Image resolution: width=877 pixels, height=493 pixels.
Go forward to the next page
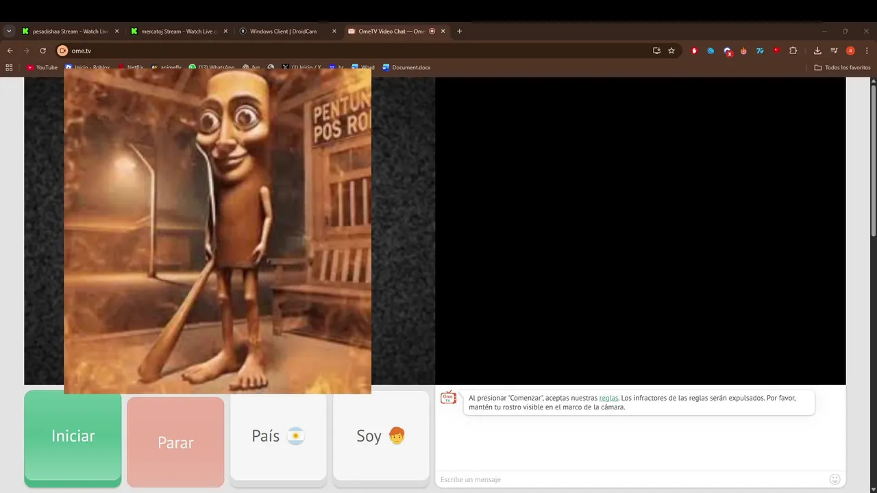point(26,51)
